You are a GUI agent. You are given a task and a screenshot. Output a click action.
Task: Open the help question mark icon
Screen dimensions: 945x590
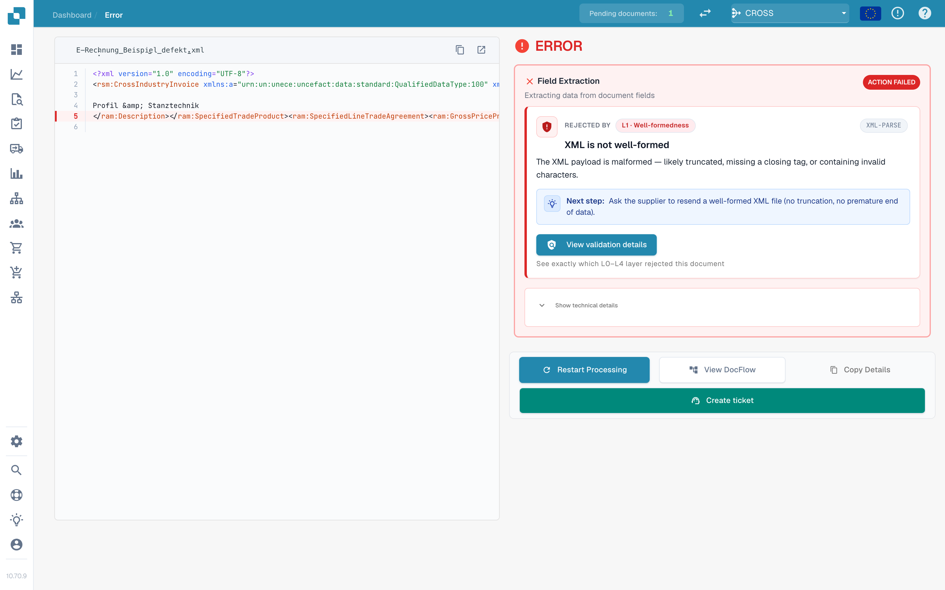[924, 13]
